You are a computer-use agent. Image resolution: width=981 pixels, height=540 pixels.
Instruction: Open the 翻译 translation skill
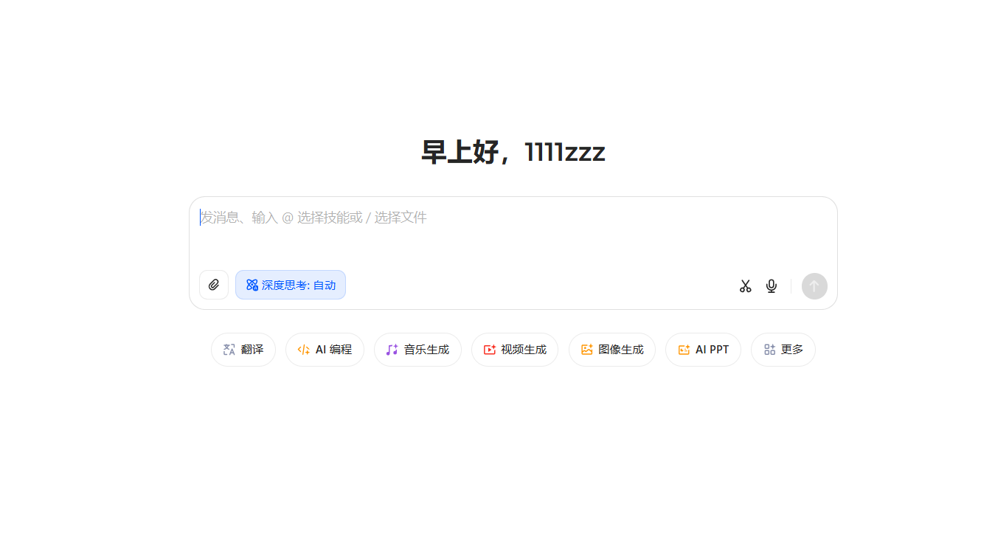pyautogui.click(x=243, y=349)
